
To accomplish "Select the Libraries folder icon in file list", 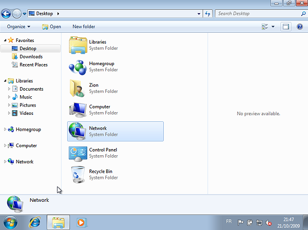I will pyautogui.click(x=78, y=46).
